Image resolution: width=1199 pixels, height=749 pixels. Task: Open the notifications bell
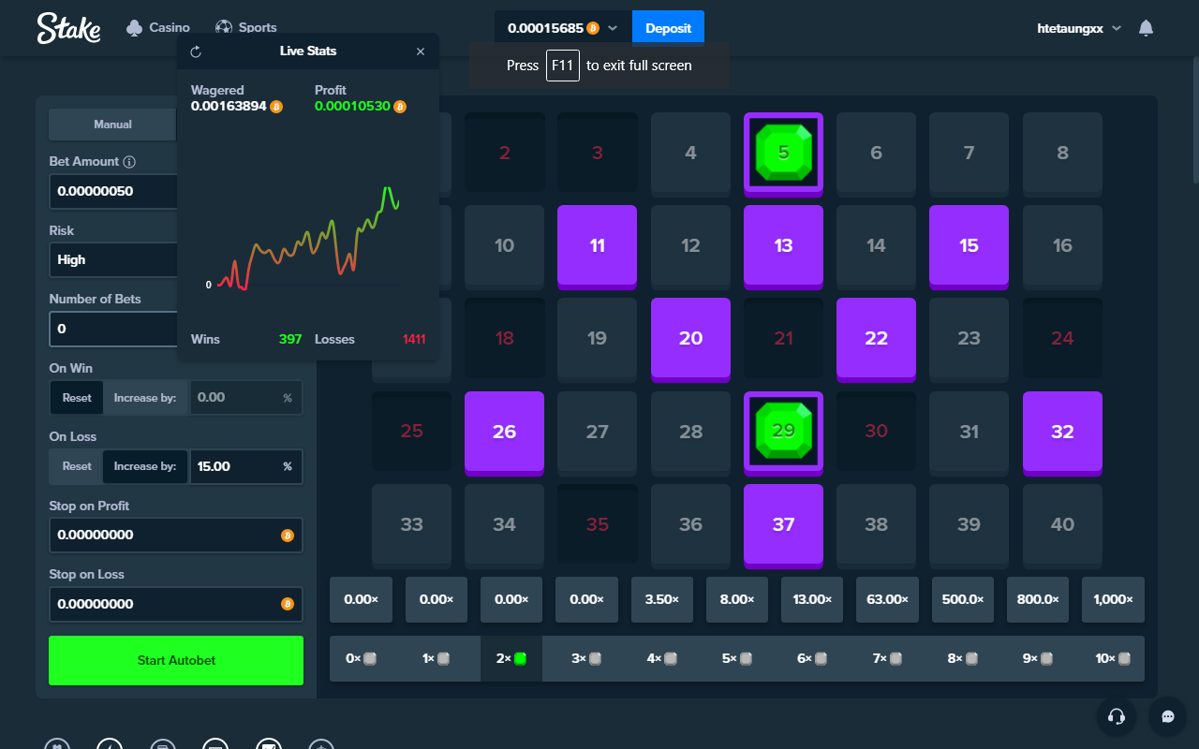(x=1146, y=28)
